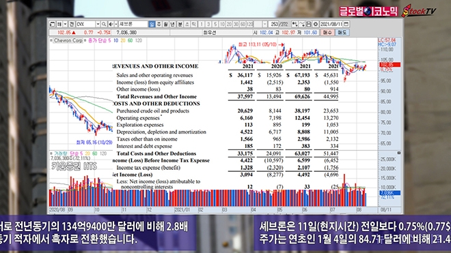Click the speaker sound icon in toolbar

point(111,24)
